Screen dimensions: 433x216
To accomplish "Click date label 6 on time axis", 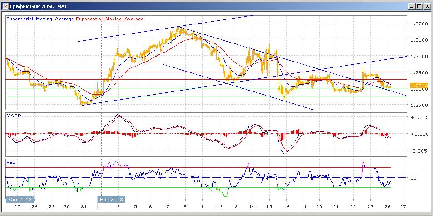I will tap(151, 206).
